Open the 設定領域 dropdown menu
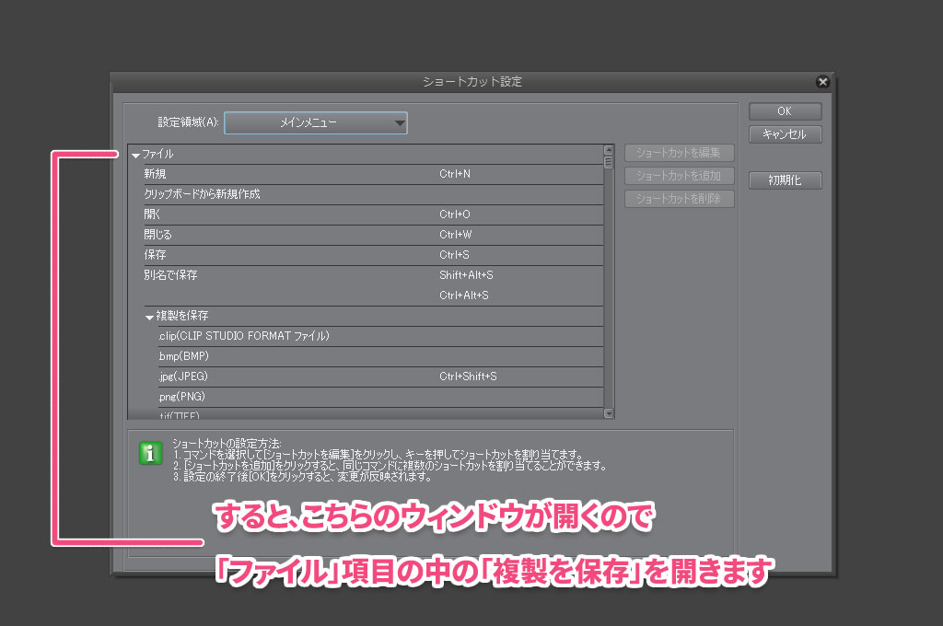Screen dimensions: 943x626 point(316,123)
